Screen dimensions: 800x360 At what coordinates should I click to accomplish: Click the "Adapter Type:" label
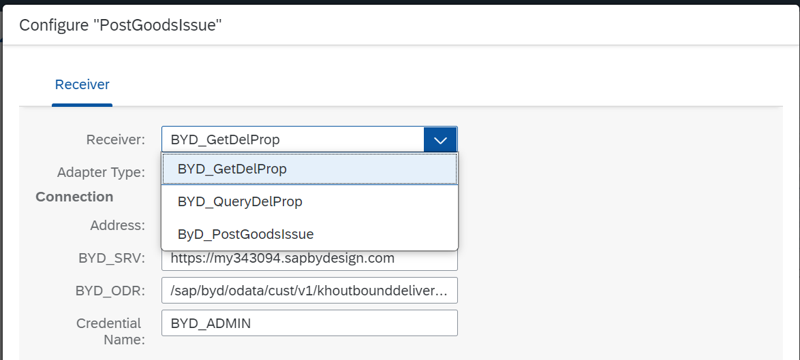click(101, 172)
